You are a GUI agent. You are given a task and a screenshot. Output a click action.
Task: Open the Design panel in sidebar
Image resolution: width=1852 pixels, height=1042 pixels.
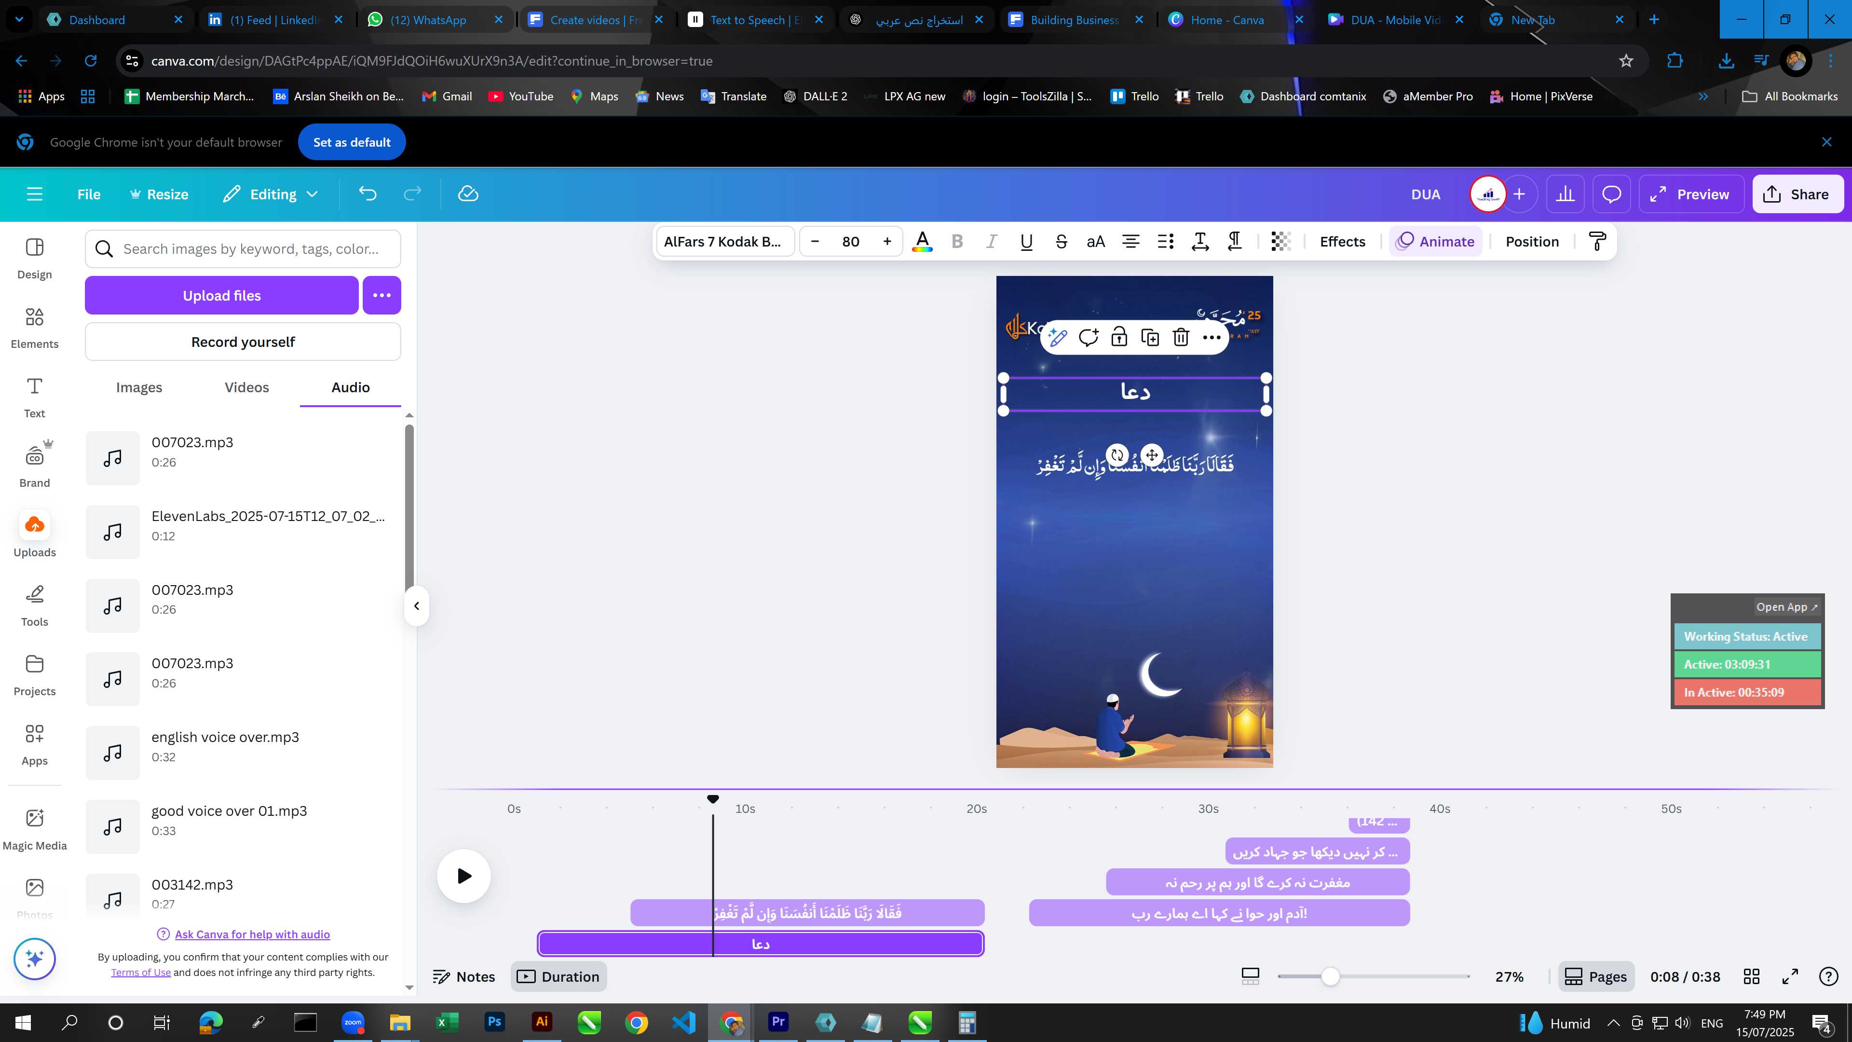pyautogui.click(x=35, y=259)
